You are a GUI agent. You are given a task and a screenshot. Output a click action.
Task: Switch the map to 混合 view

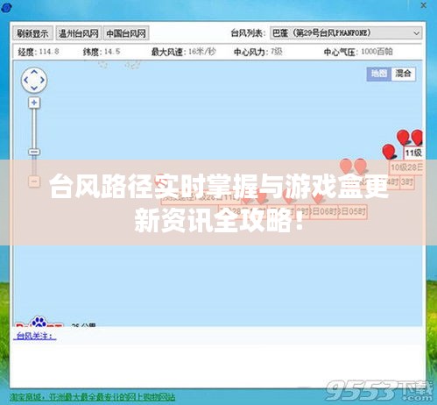click(403, 74)
